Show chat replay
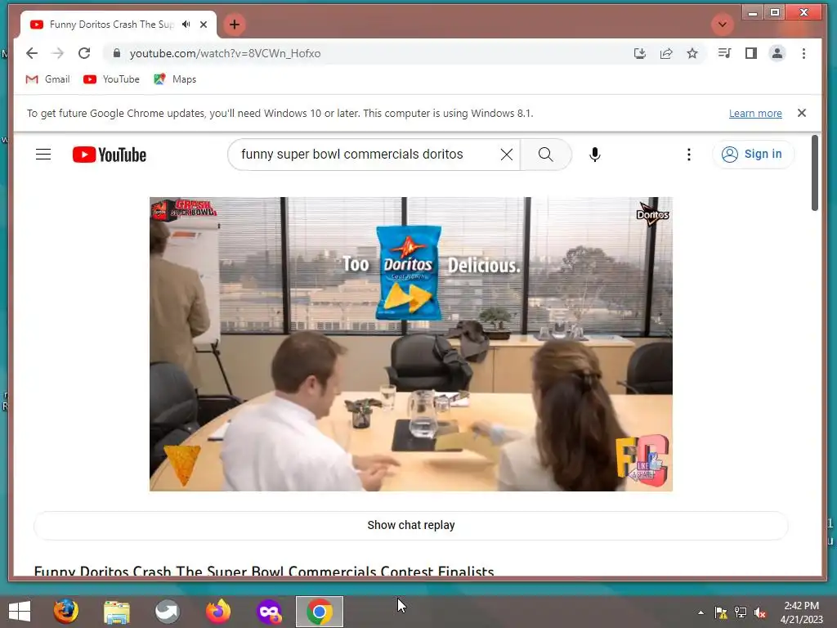The width and height of the screenshot is (837, 628). click(x=411, y=525)
